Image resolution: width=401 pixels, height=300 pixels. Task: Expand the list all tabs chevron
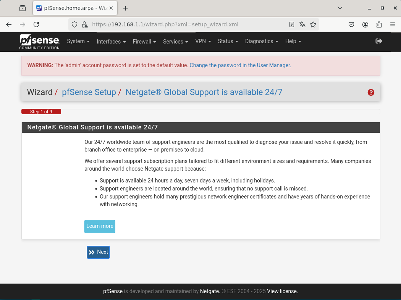click(x=340, y=8)
